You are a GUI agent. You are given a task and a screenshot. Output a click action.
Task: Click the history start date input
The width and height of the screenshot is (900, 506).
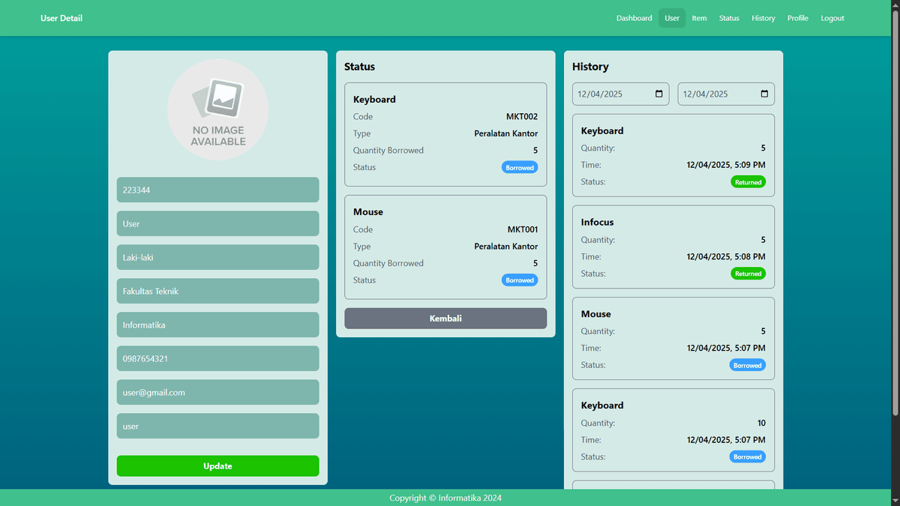(x=621, y=94)
